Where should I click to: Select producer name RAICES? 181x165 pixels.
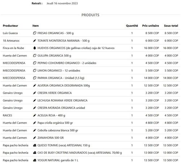(7, 115)
